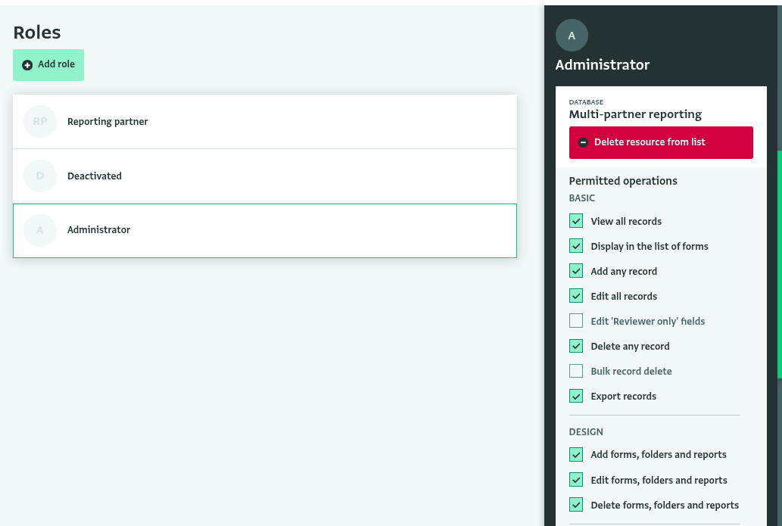Click the RP avatar for Reporting partner

click(x=40, y=121)
